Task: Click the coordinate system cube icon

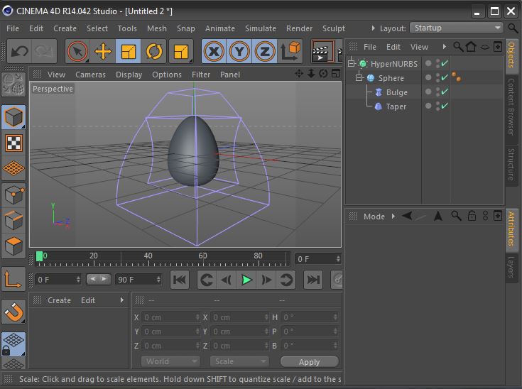Action: 291,51
